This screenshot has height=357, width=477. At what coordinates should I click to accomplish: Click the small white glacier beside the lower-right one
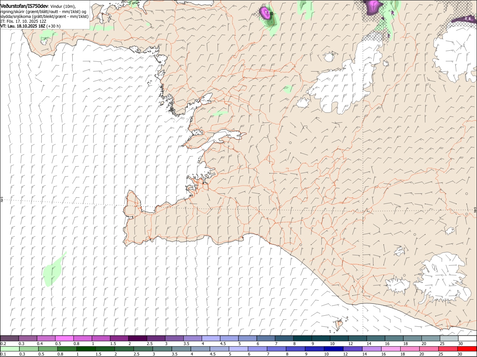[398, 285]
